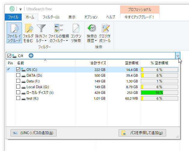Click the 500 GB total size cell

100,75
